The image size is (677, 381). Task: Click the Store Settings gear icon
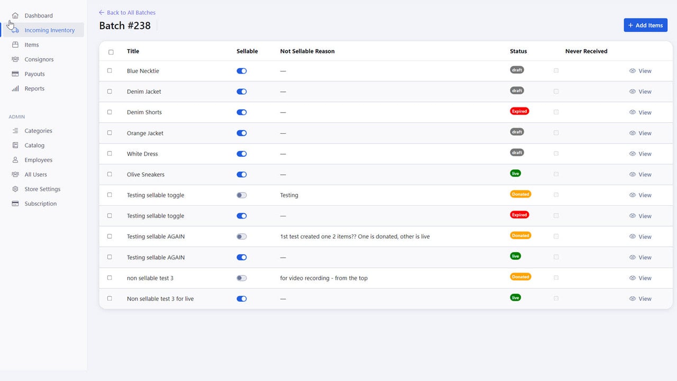click(x=15, y=189)
